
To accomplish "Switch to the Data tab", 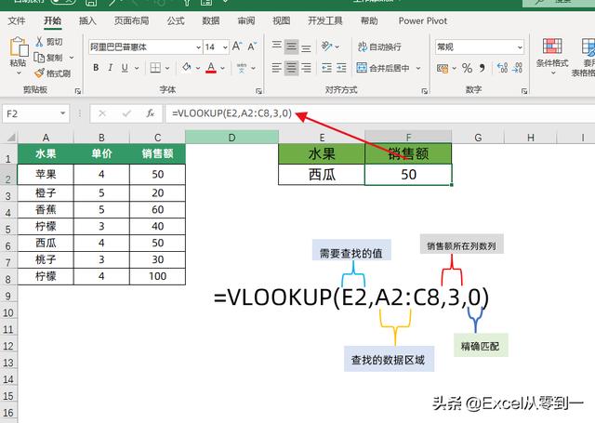I will (x=211, y=20).
